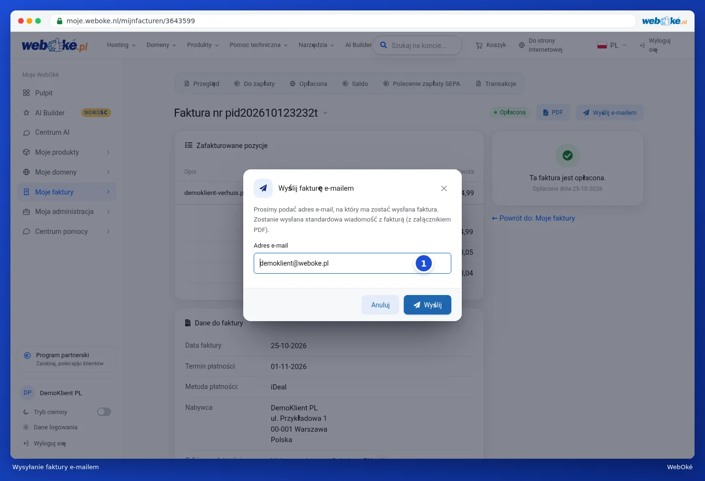
Task: Follow the Powrót do: Moje faktury link
Action: 533,218
